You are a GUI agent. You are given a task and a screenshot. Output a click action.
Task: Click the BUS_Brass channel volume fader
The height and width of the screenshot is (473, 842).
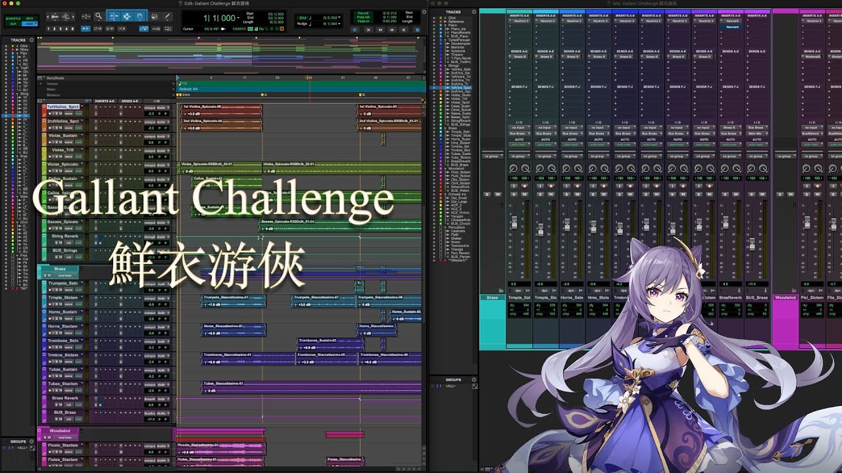[753, 244]
